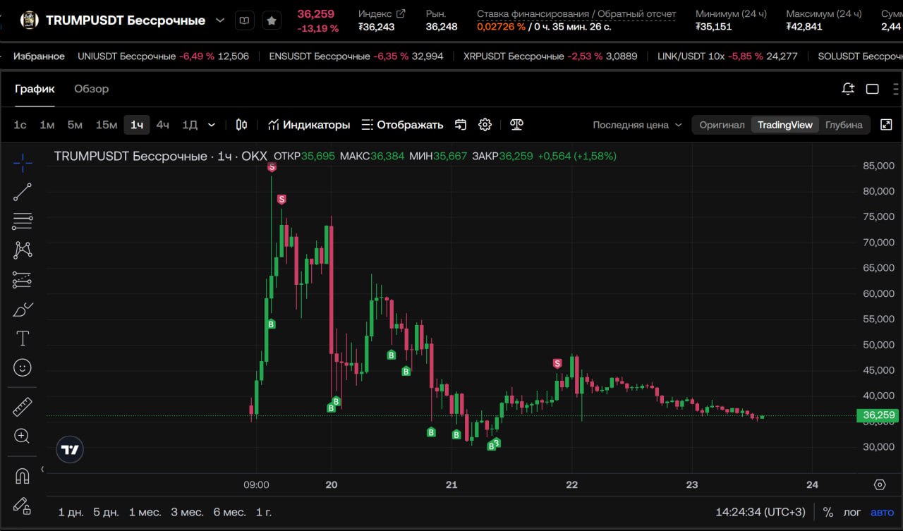
Task: Add TRUMPUSDT to favorites with star
Action: click(x=272, y=20)
